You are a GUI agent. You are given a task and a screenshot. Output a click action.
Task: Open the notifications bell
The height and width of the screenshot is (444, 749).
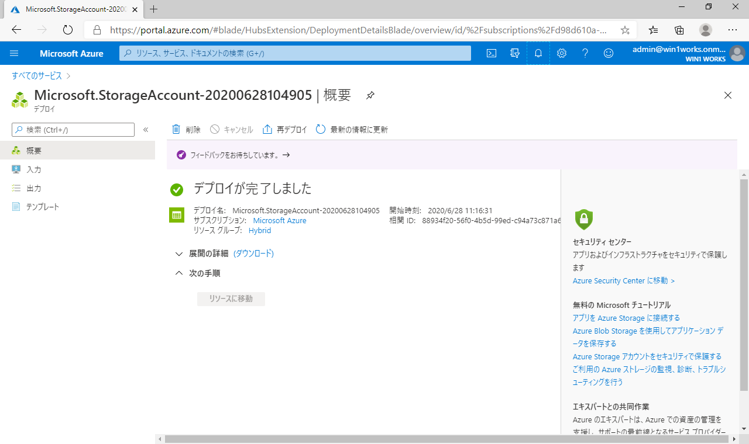538,53
